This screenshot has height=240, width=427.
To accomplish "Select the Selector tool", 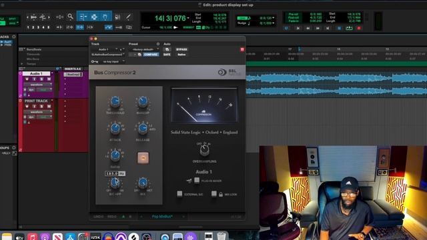I will (x=94, y=17).
